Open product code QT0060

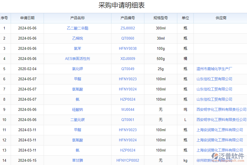pos(128,38)
